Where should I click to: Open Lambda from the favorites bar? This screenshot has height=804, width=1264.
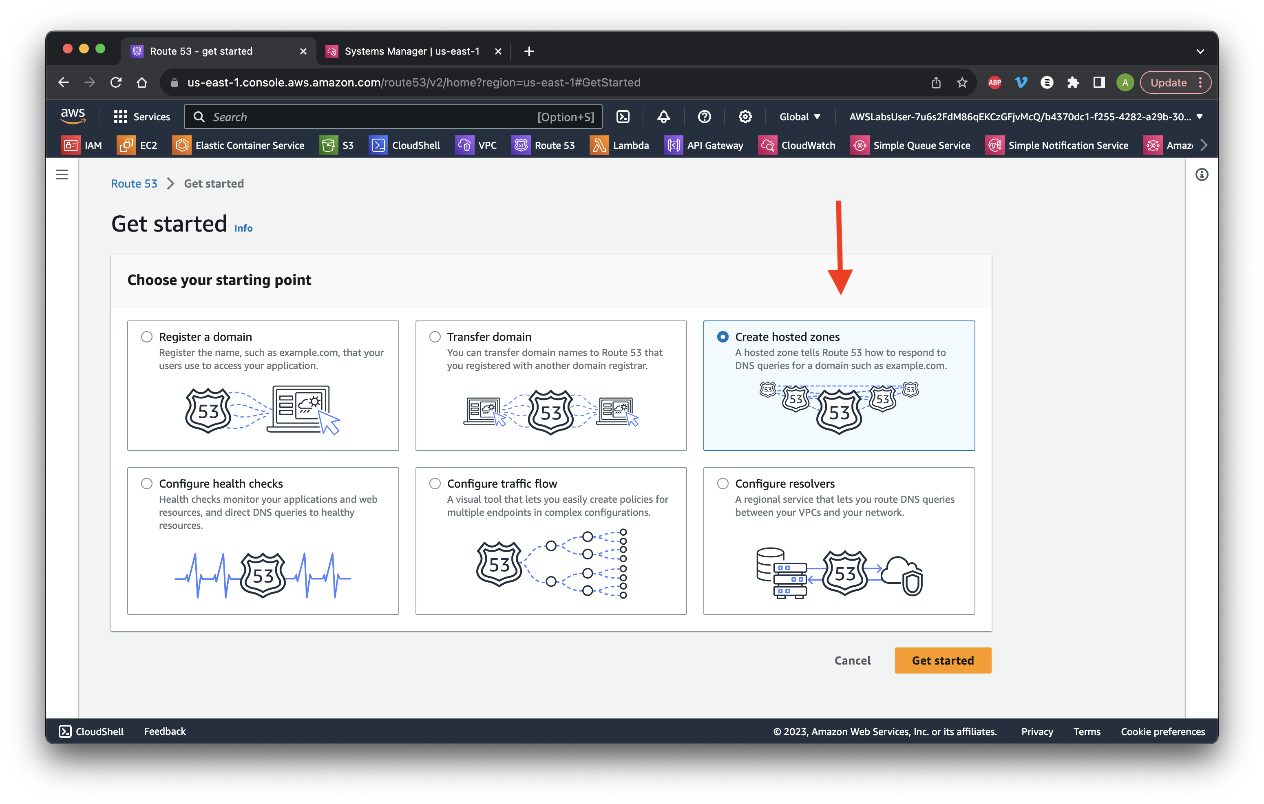(619, 146)
